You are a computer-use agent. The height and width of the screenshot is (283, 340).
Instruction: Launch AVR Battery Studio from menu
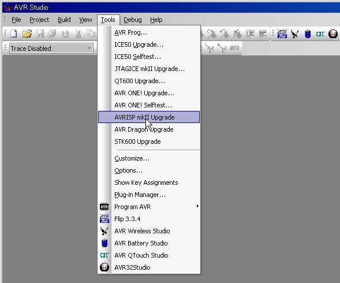click(x=149, y=243)
